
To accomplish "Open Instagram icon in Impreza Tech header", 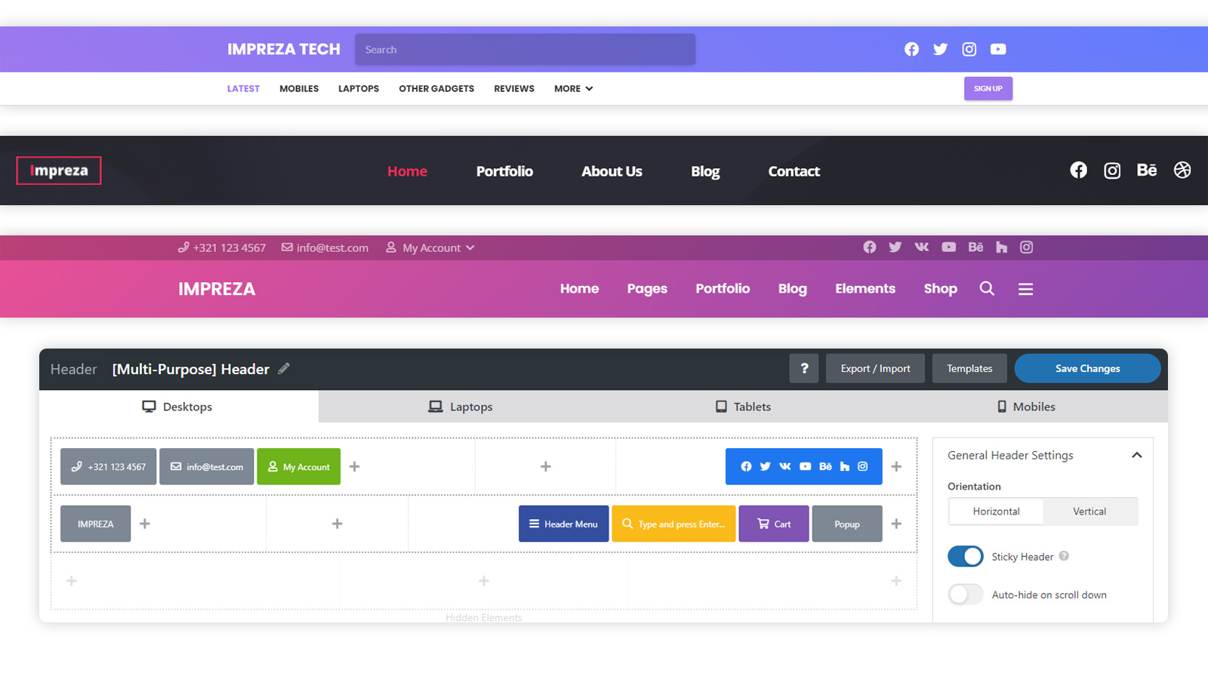I will tap(969, 49).
